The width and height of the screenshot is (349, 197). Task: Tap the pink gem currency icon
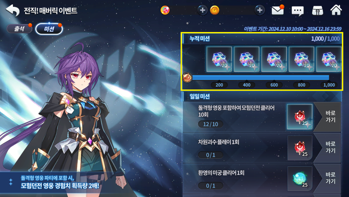(165, 10)
